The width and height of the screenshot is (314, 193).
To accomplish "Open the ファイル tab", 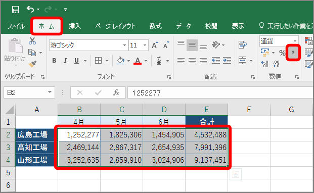I will (x=16, y=26).
